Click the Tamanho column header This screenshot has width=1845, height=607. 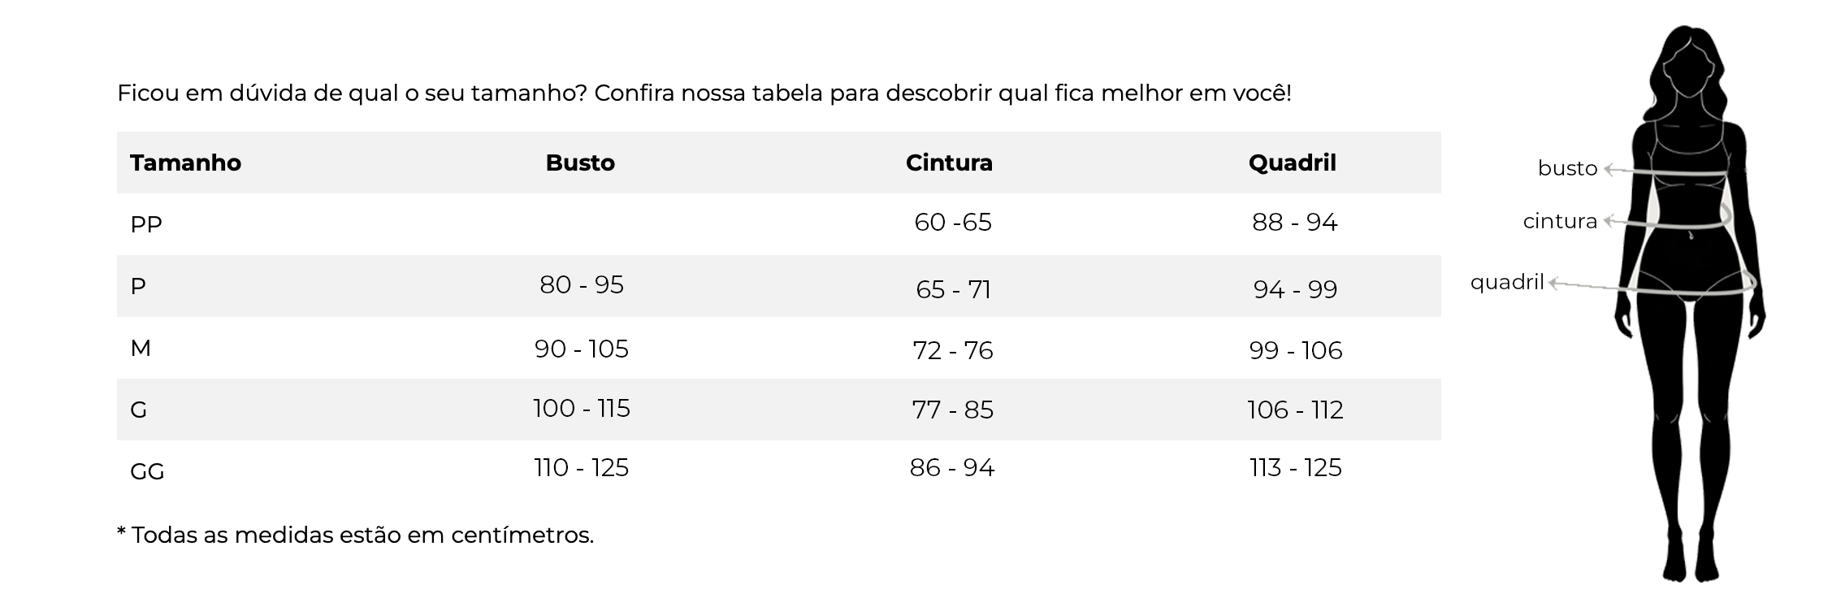[x=185, y=163]
